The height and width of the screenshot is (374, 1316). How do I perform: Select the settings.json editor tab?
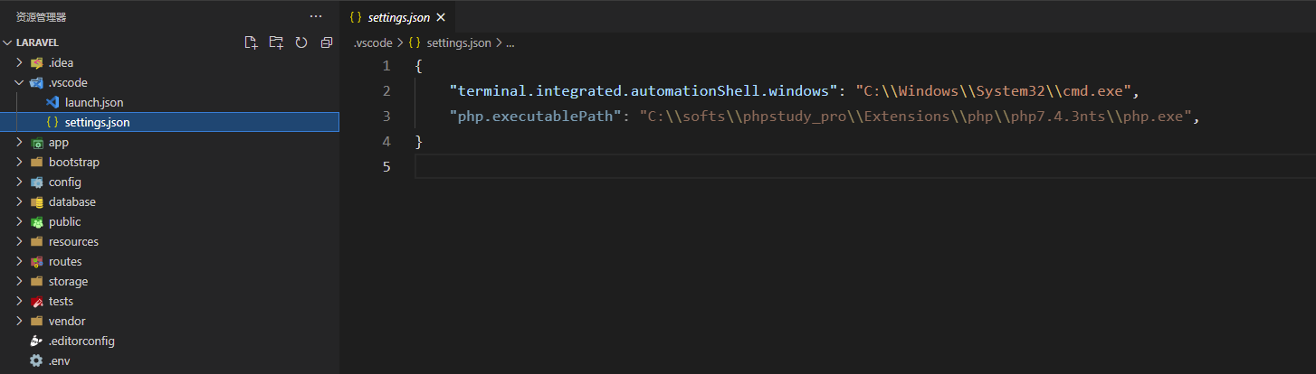[x=397, y=17]
